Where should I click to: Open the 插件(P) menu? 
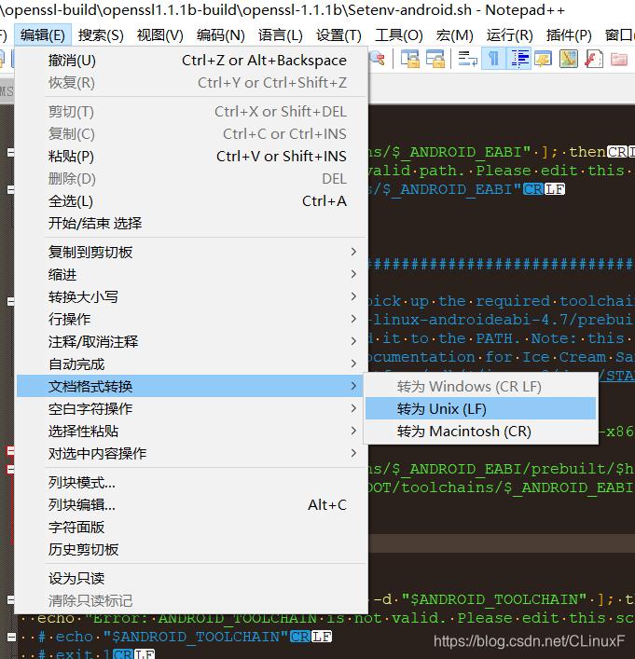point(569,34)
